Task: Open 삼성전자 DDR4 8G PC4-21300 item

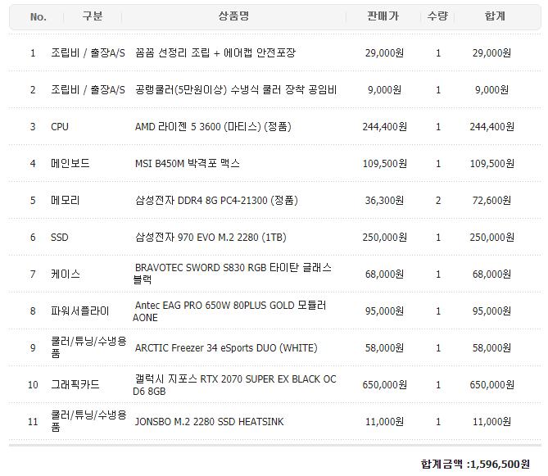Action: coord(215,200)
